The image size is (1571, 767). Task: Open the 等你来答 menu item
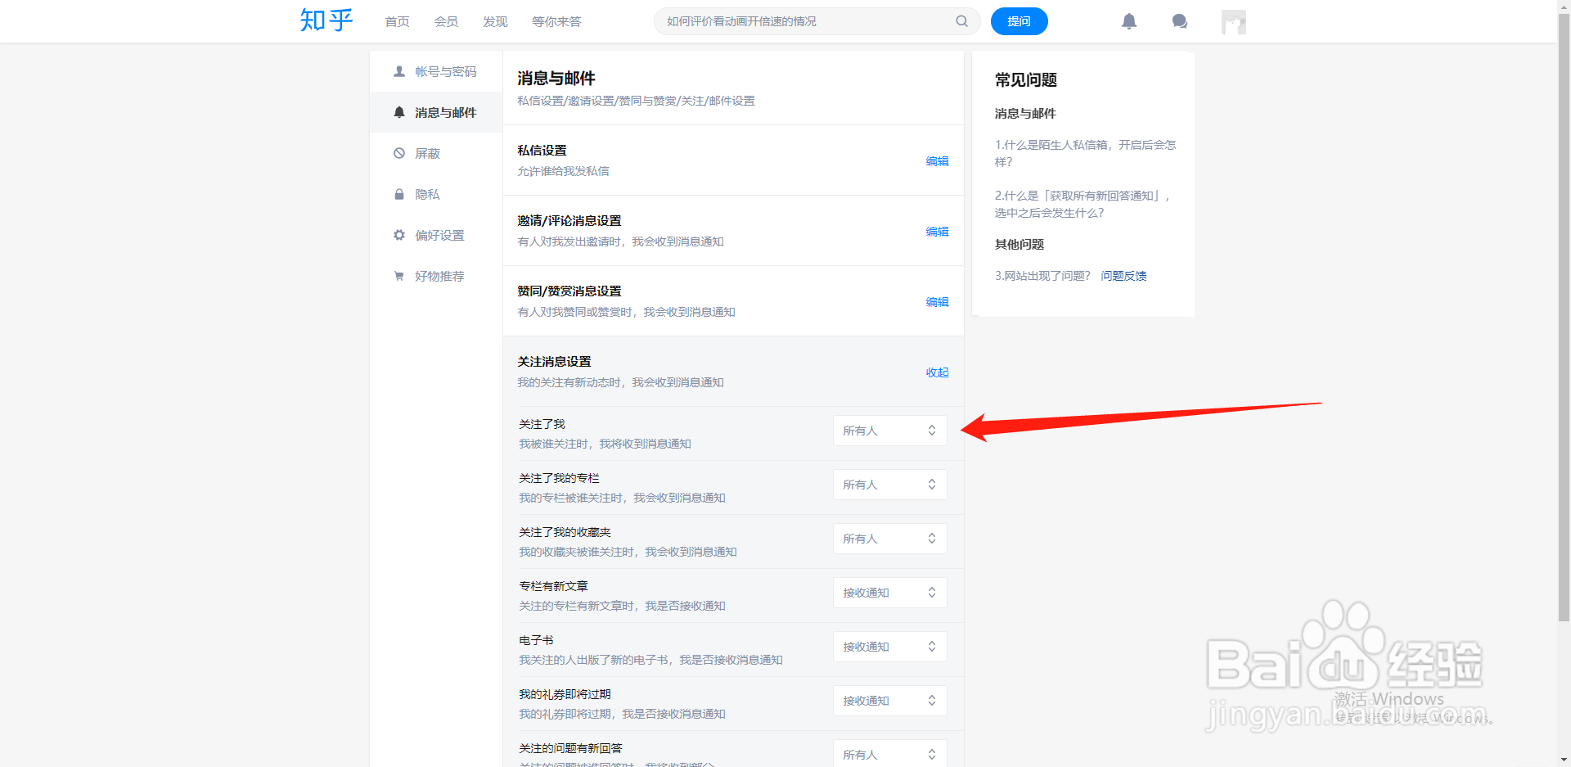[556, 21]
